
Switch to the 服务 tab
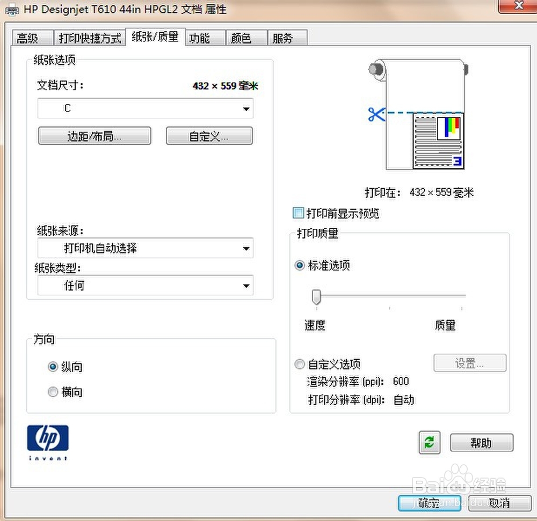(x=287, y=38)
